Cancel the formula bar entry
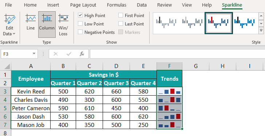The image size is (265, 136). [x=56, y=54]
